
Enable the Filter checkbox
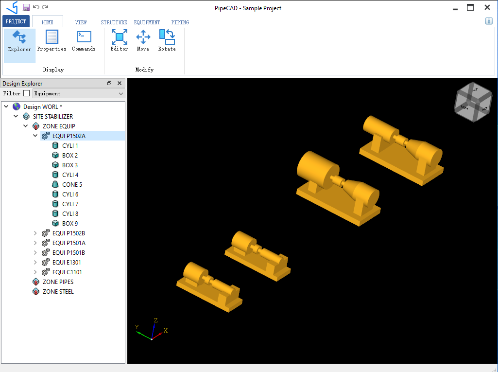[x=27, y=93]
